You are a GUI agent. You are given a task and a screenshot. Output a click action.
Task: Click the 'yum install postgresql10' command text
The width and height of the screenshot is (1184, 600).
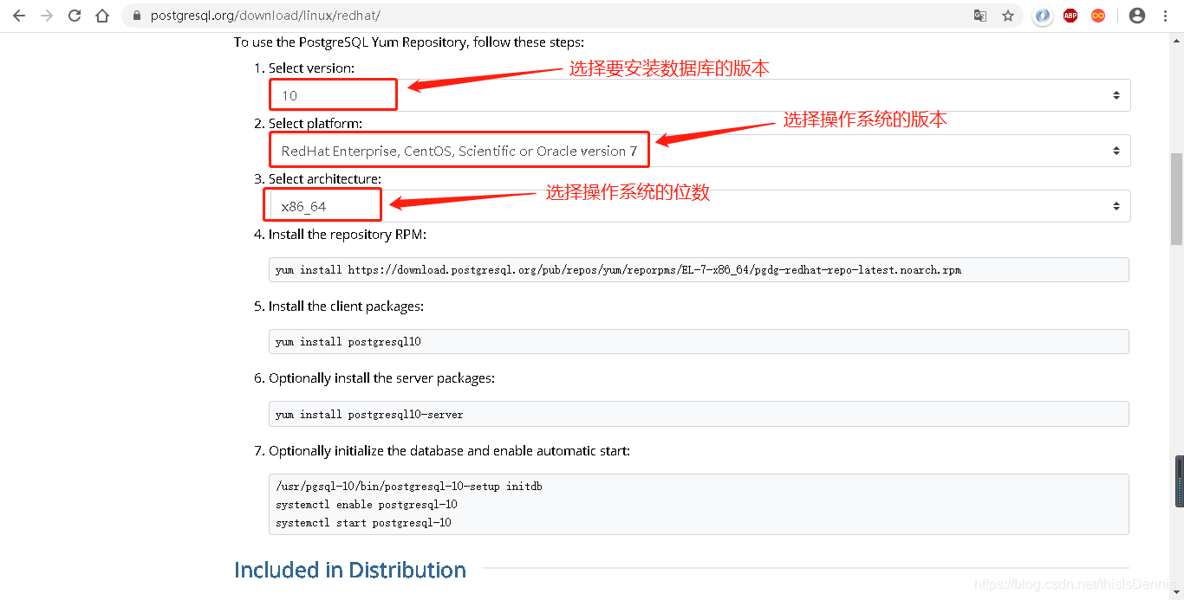coord(348,342)
